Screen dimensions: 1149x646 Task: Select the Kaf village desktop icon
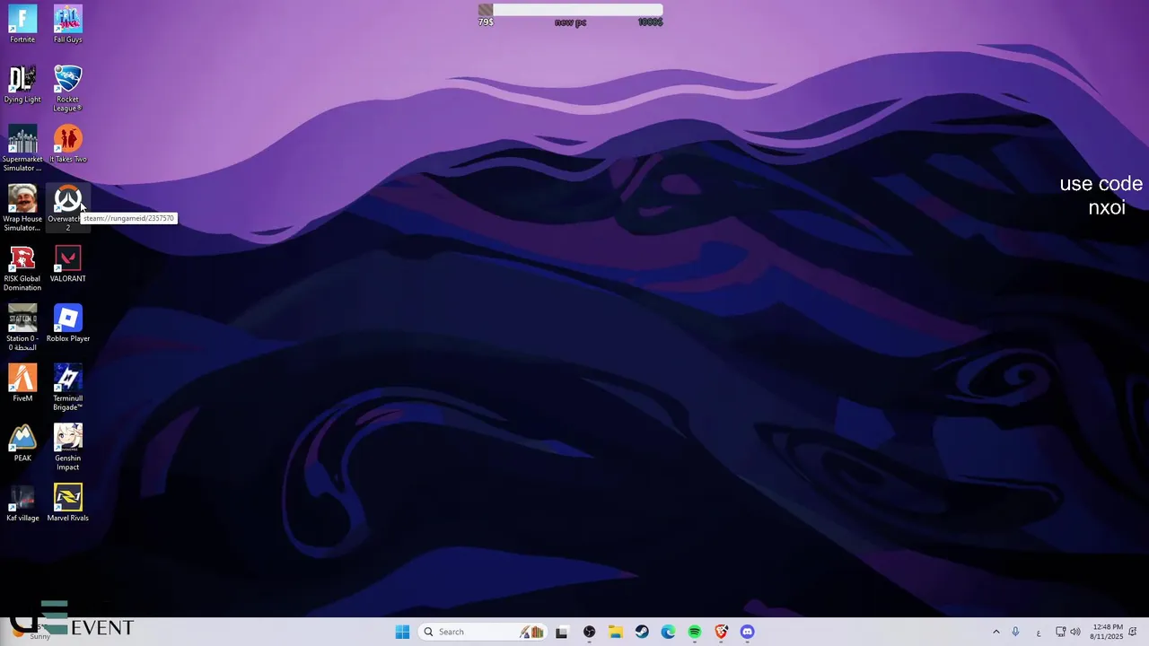22,502
